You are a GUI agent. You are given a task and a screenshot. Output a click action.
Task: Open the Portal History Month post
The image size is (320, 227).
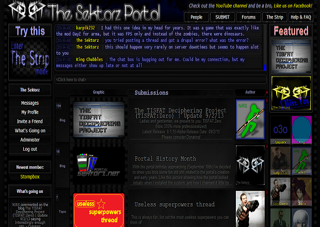pyautogui.click(x=165, y=159)
